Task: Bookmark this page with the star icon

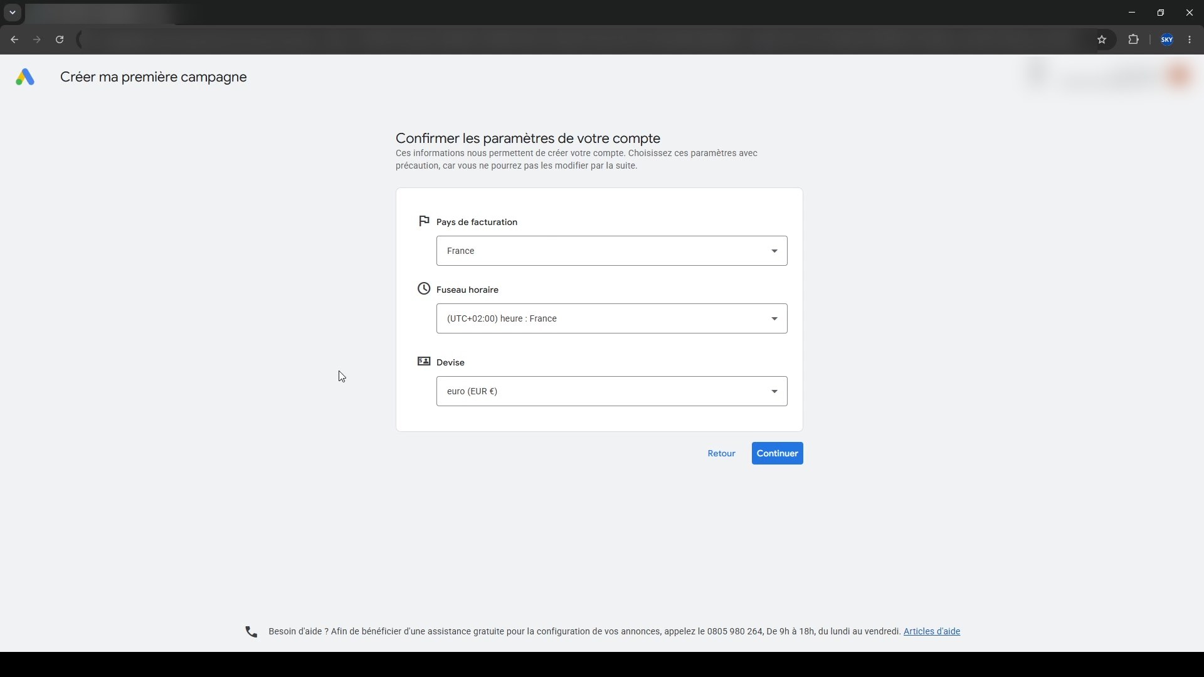Action: click(x=1102, y=39)
